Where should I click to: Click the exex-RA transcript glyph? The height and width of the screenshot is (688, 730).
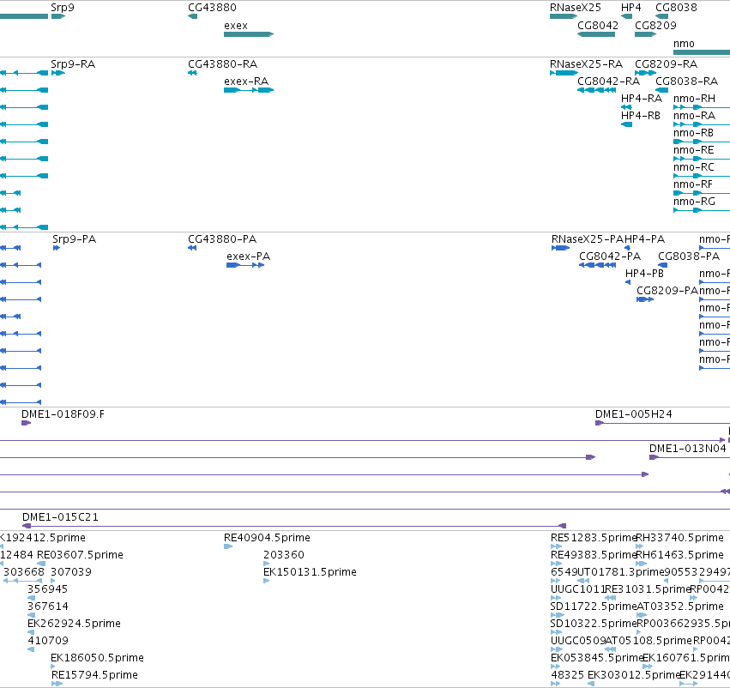tap(249, 90)
